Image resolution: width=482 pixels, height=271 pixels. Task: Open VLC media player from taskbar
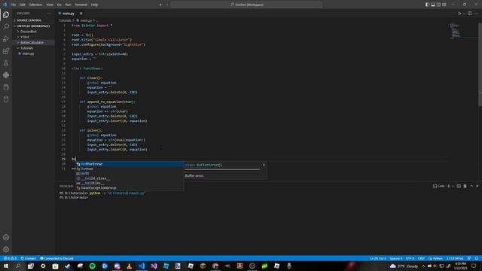129,266
